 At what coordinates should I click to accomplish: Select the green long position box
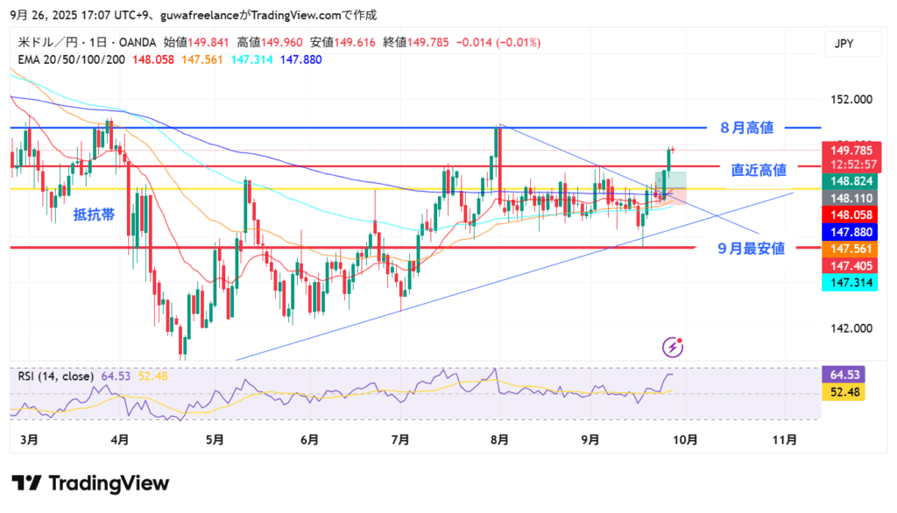pos(670,179)
